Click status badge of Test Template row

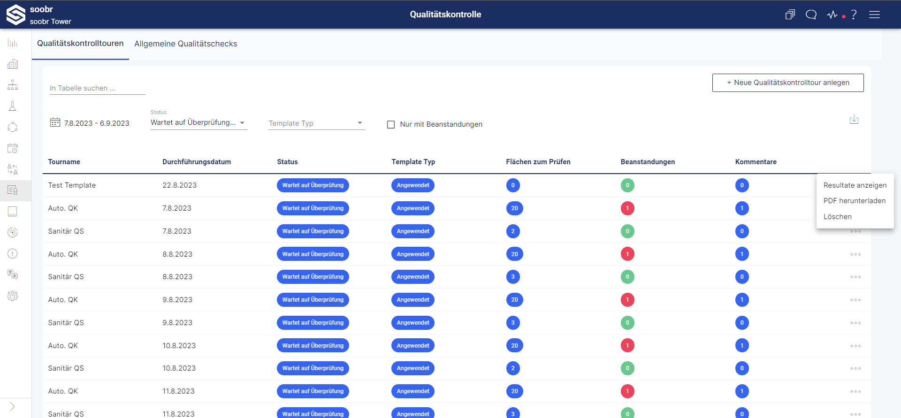pyautogui.click(x=313, y=185)
